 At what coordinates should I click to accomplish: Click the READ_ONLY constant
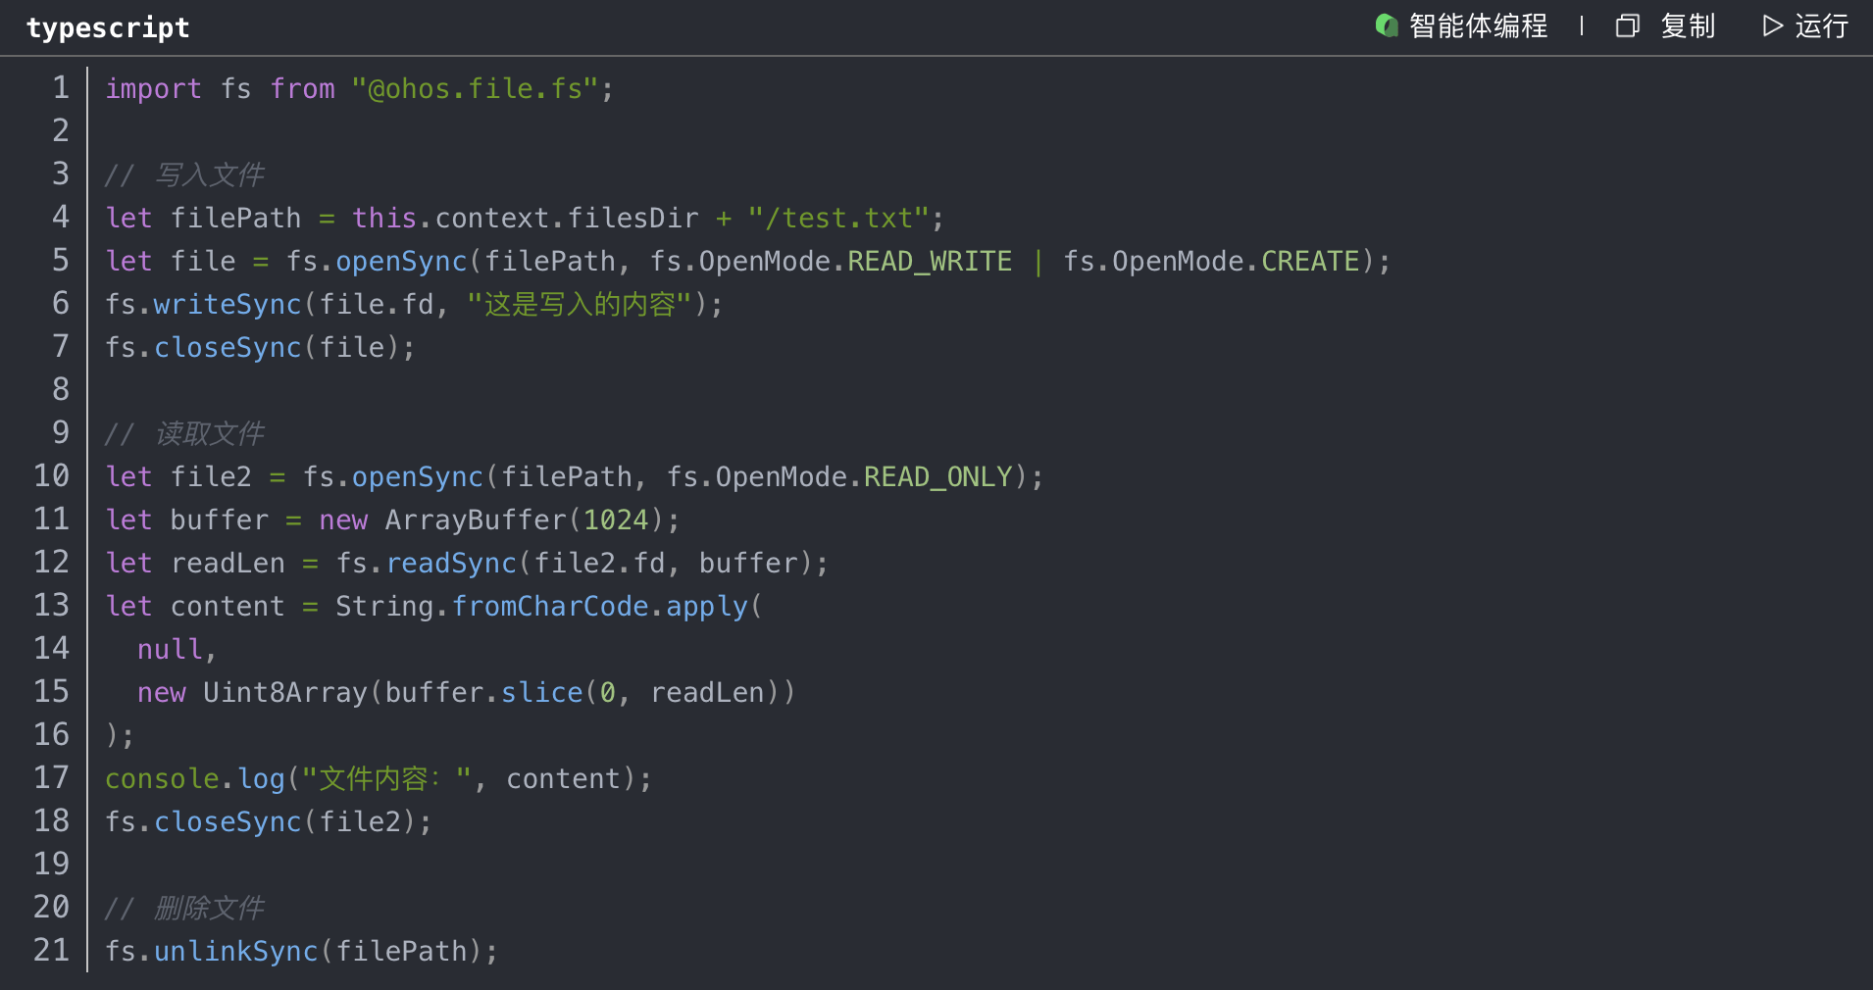click(x=937, y=477)
